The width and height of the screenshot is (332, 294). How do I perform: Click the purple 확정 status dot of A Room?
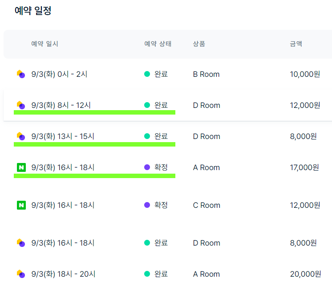click(x=147, y=167)
